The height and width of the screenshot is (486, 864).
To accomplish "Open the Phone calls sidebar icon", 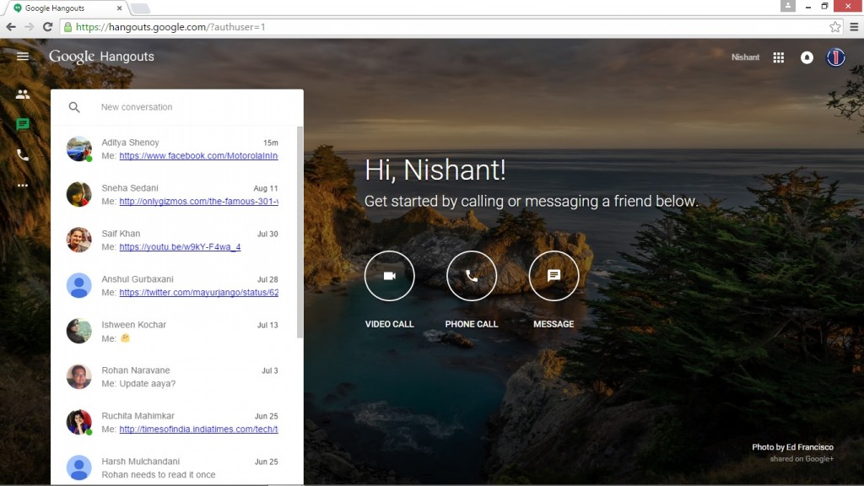I will 23,155.
